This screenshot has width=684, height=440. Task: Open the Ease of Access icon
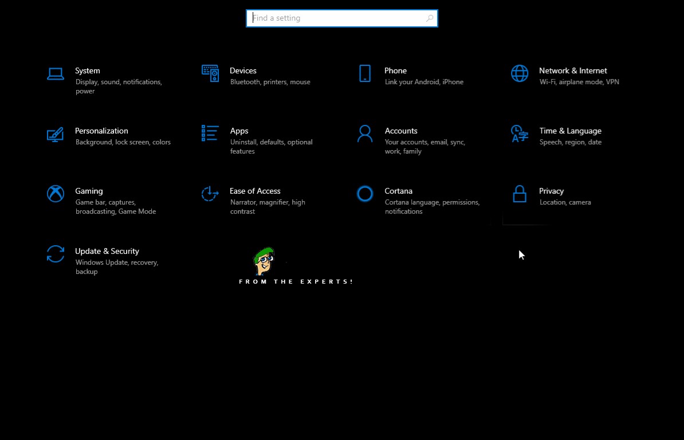(210, 194)
